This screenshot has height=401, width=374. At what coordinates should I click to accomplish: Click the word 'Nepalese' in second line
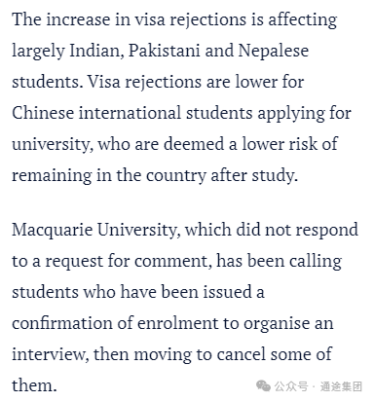(x=273, y=51)
